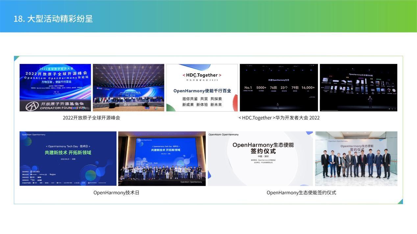Select the signing ceremony group photo
The height and width of the screenshot is (234, 417).
(356, 159)
